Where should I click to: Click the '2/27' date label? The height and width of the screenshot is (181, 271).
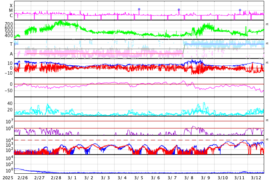coord(39,178)
